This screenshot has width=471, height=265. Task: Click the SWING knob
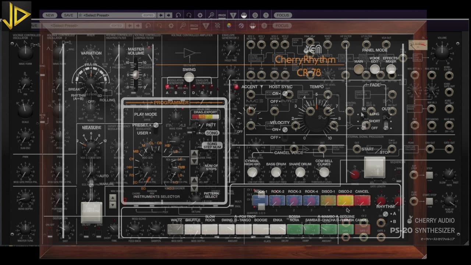[189, 77]
